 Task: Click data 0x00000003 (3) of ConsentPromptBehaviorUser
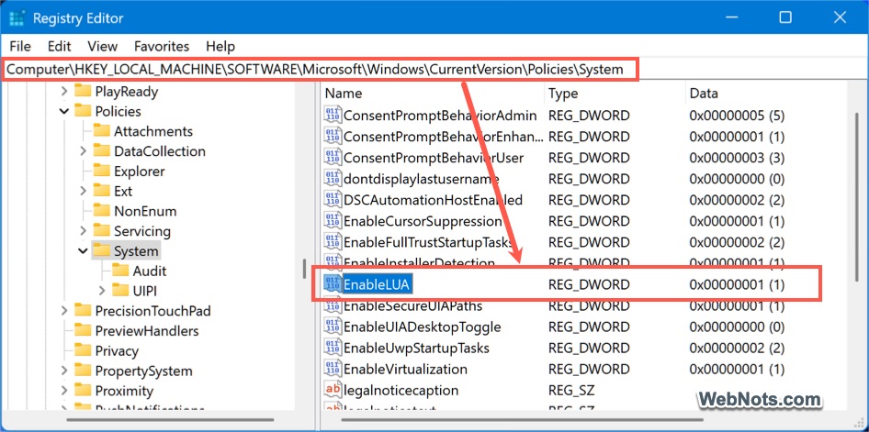(737, 158)
